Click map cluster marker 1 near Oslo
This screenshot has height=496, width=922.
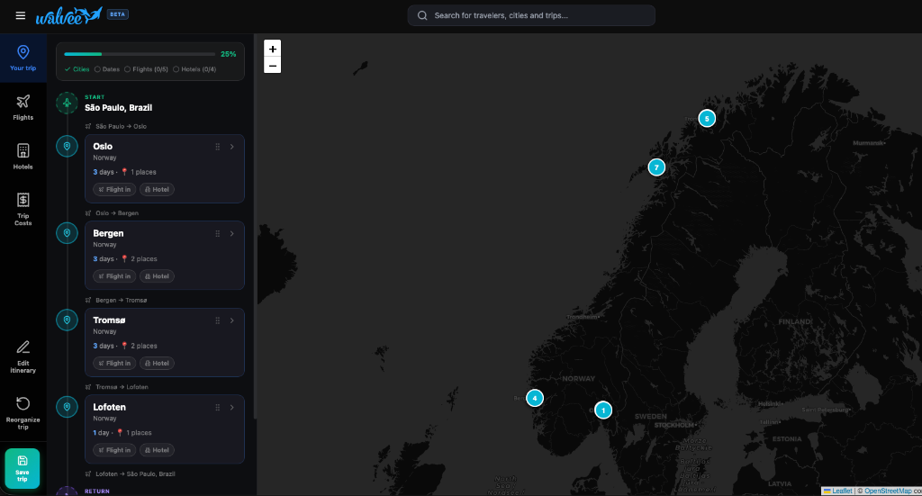point(602,410)
